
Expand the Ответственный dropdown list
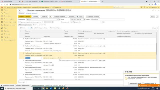101,22
